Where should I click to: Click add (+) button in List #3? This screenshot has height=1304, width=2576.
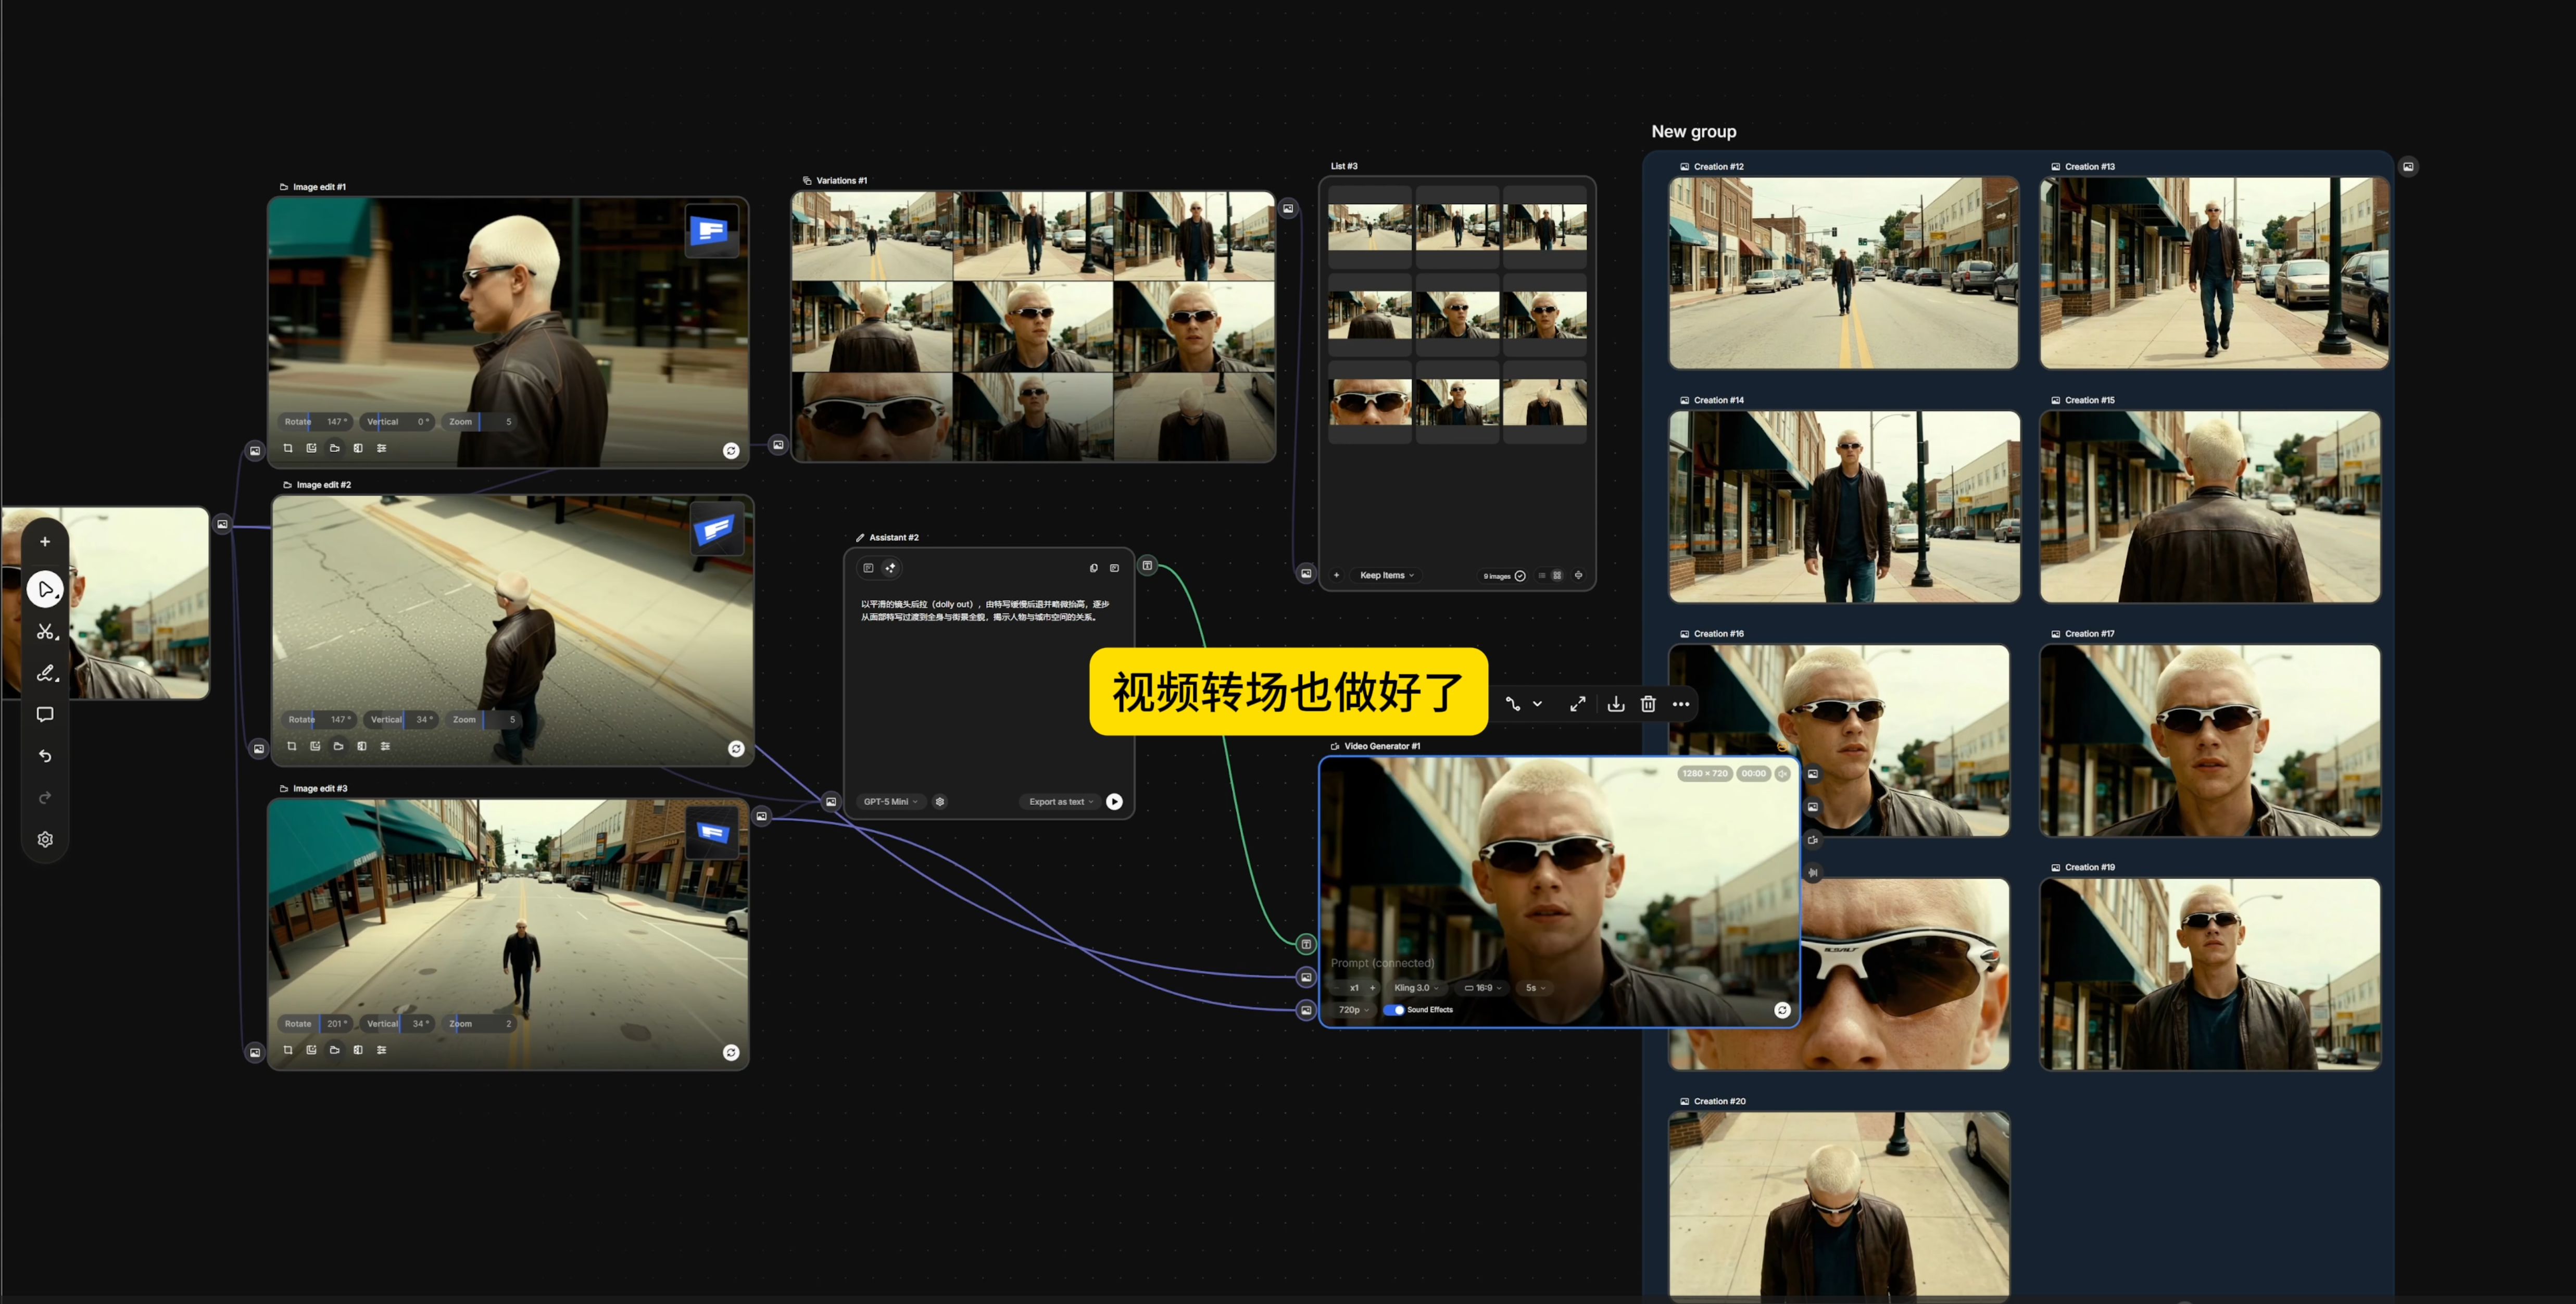coord(1336,575)
